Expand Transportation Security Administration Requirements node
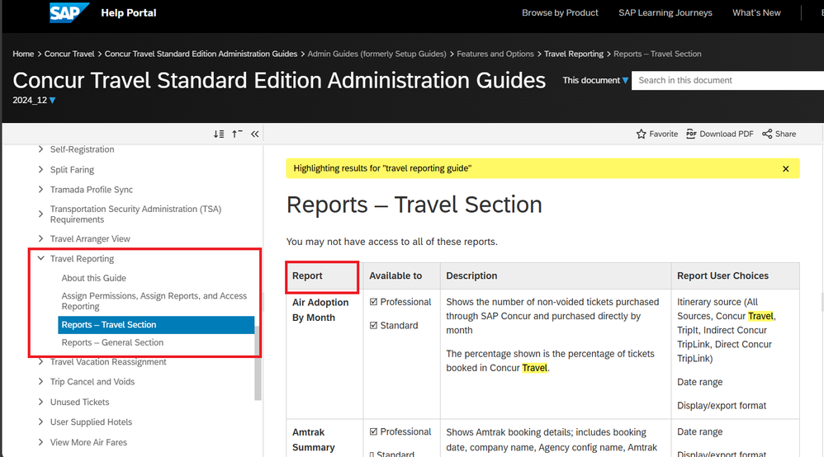This screenshot has width=824, height=457. 40,214
